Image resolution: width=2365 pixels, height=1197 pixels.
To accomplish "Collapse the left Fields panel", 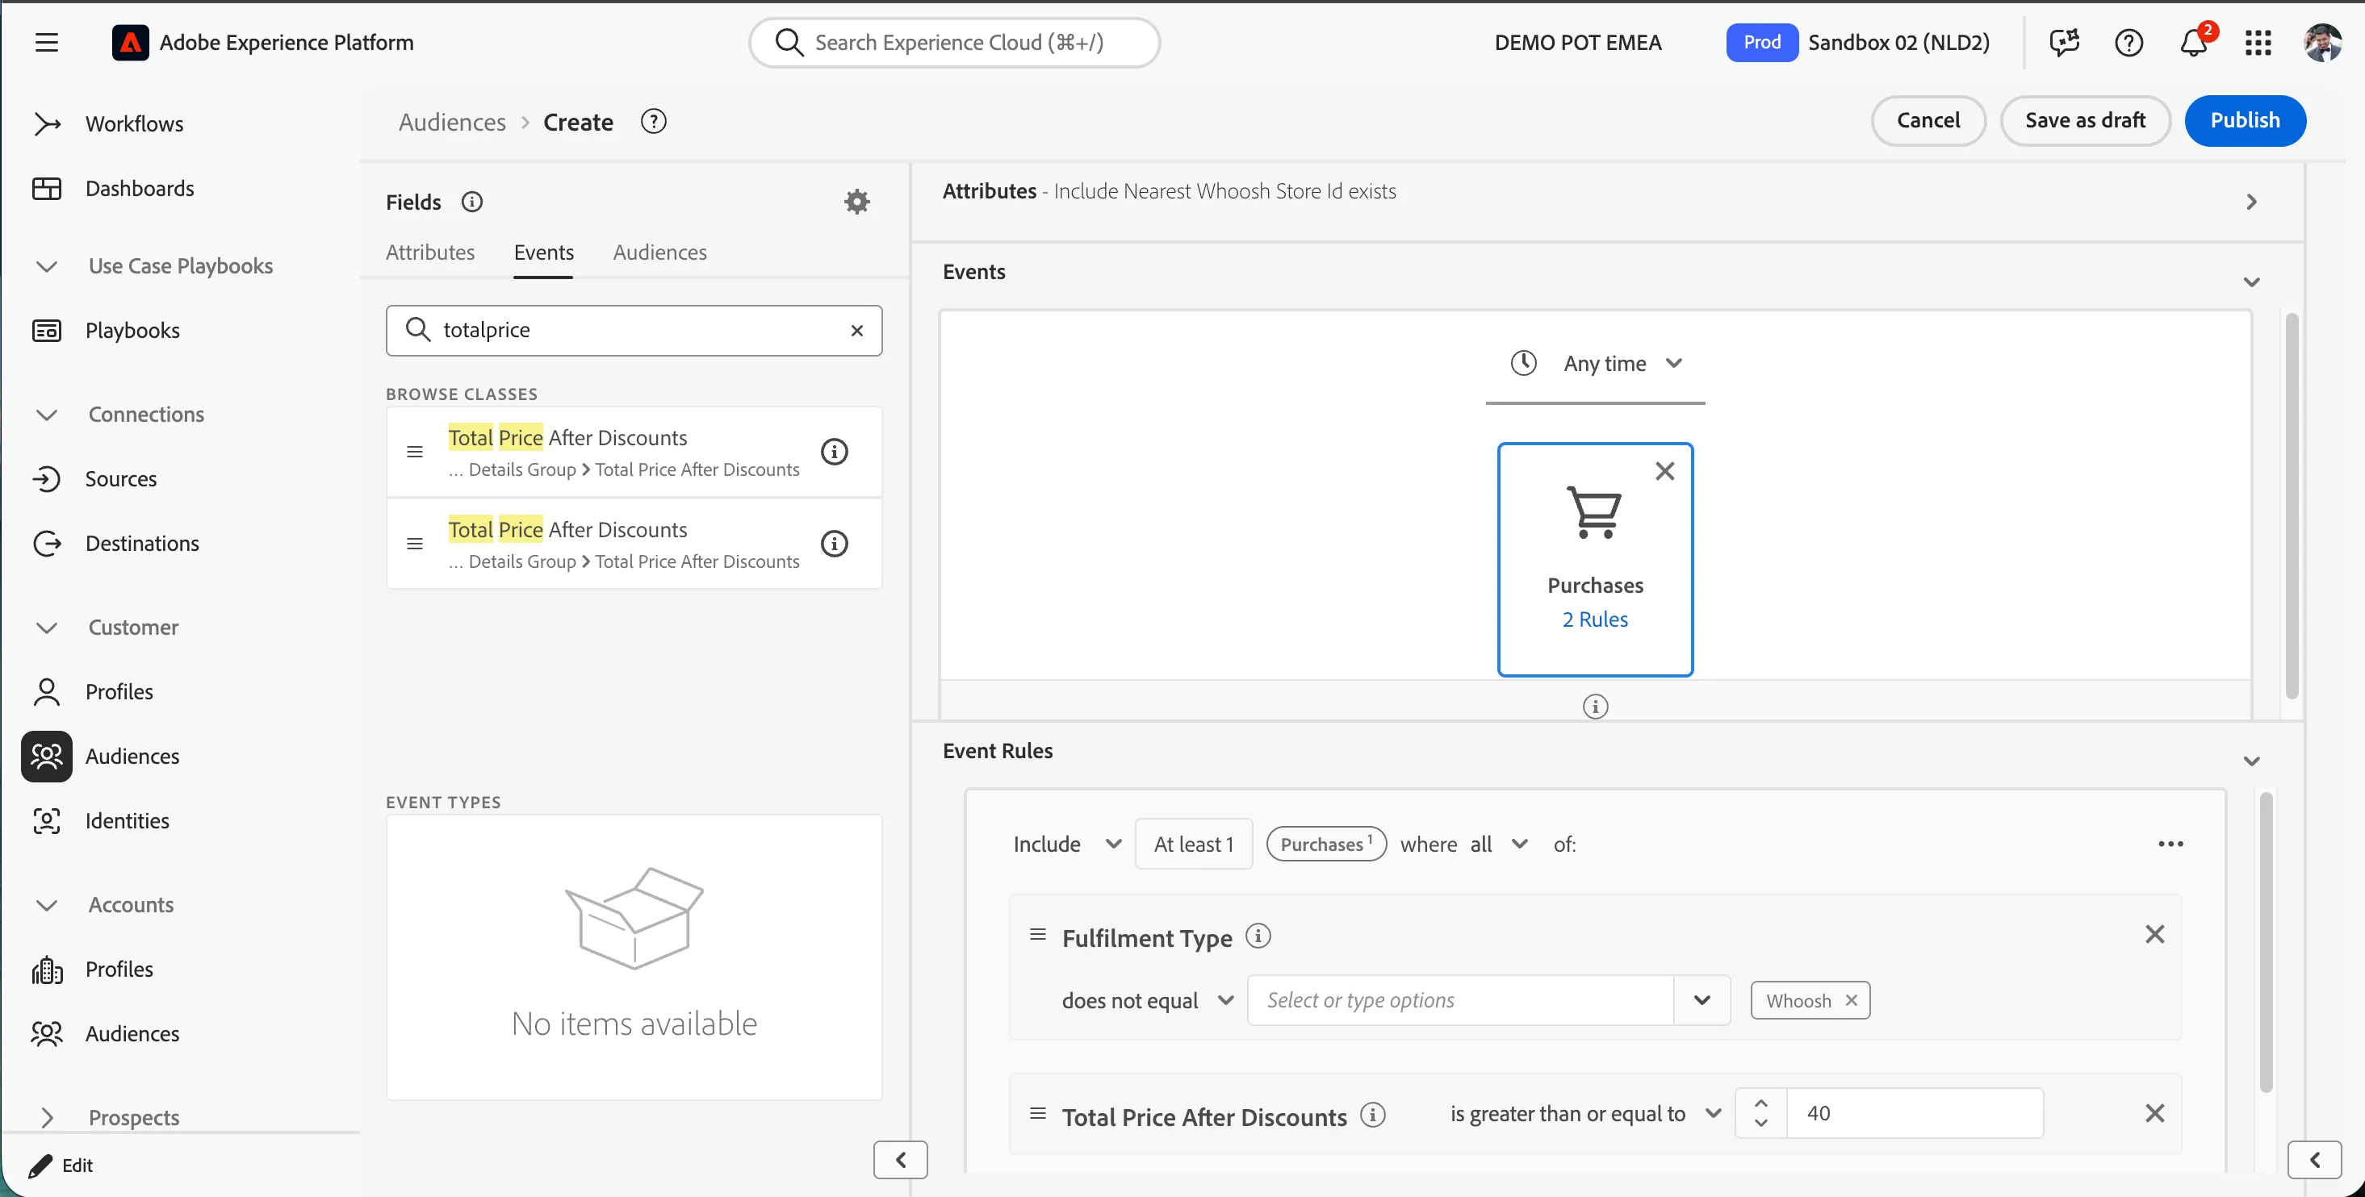I will 900,1161.
